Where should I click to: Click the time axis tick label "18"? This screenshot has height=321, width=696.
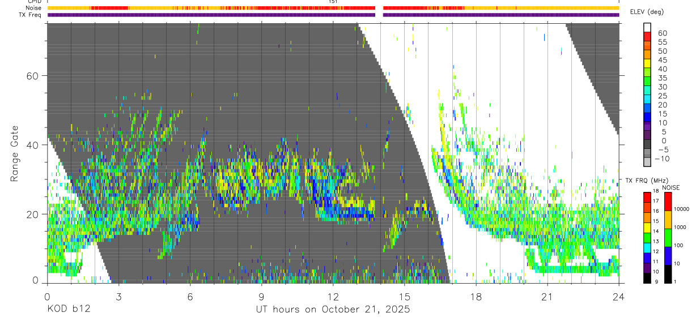click(476, 296)
